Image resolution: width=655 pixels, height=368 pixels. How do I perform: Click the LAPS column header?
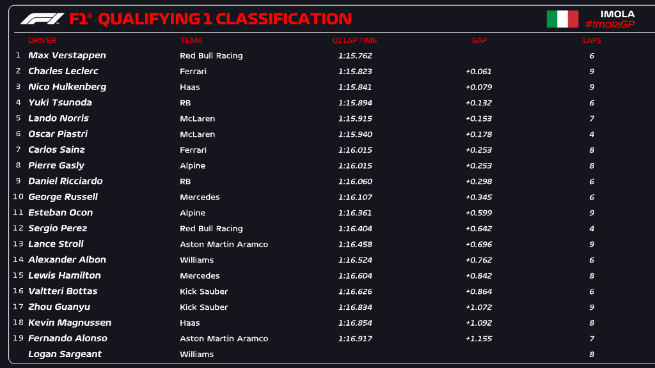click(x=592, y=40)
